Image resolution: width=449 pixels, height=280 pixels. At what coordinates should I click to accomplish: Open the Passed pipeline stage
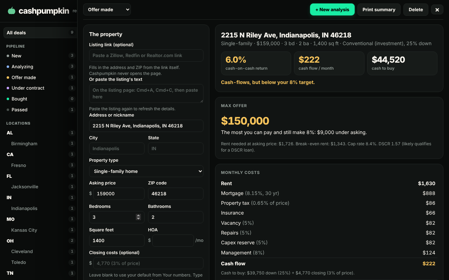(40, 110)
